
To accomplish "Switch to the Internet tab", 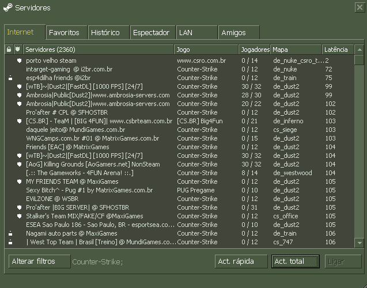I will tap(25, 32).
